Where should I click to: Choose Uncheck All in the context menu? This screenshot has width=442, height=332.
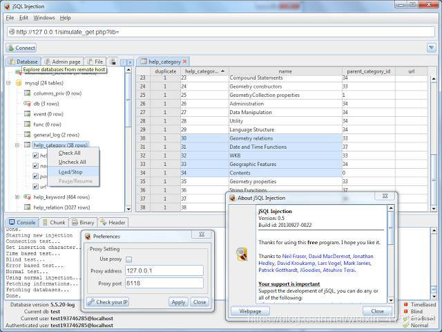coord(73,162)
